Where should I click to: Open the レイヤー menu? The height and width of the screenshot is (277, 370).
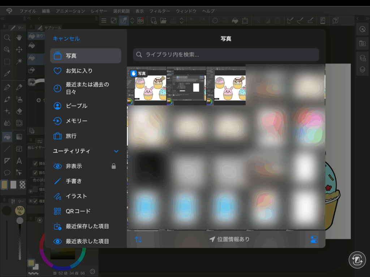[x=99, y=11]
